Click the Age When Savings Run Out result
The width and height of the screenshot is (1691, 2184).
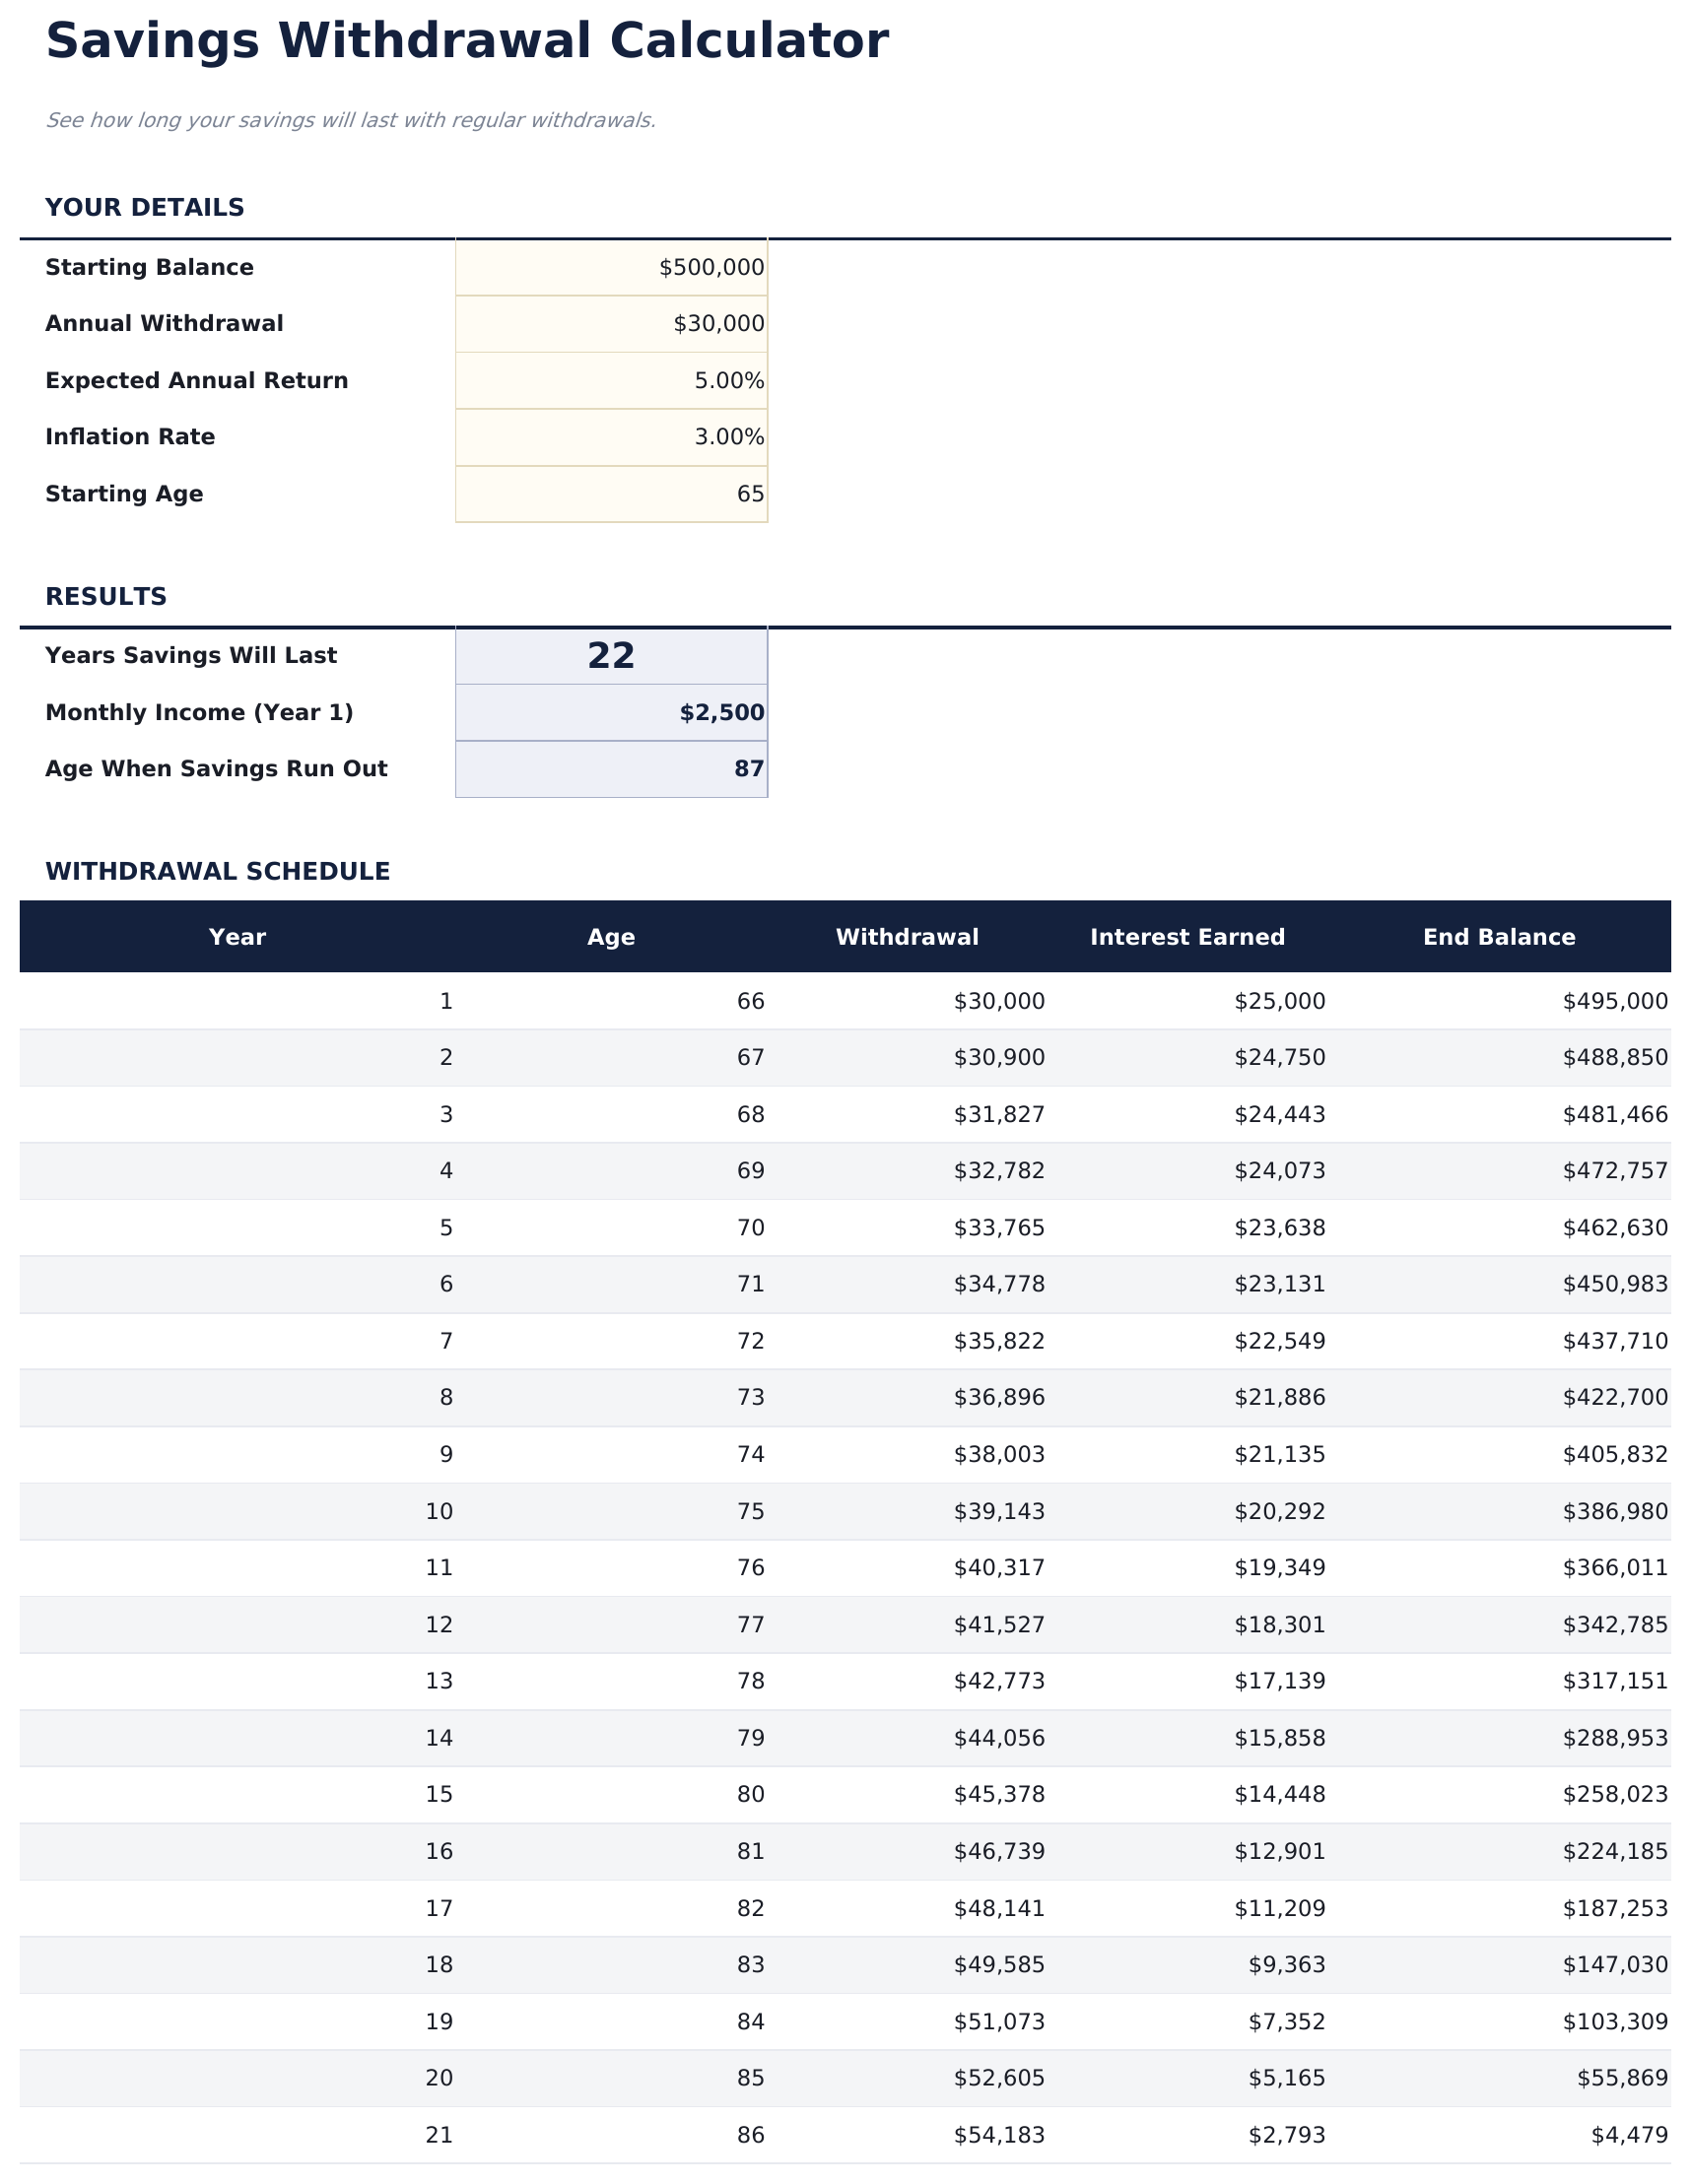[x=611, y=768]
